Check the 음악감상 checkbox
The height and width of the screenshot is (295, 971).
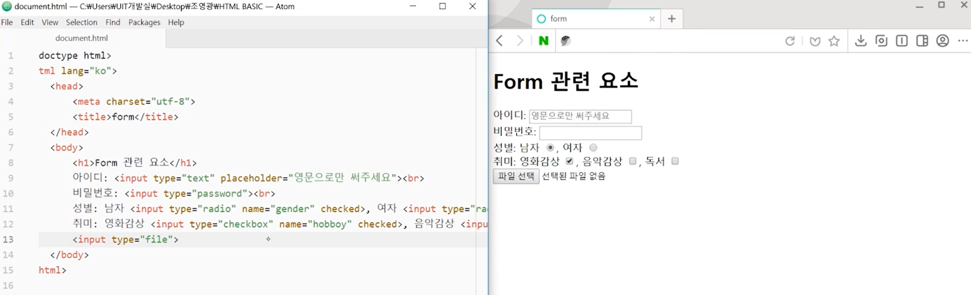tap(632, 161)
